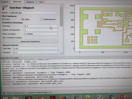This screenshot has height=99, width=132.
Task: Click the Width (# passes) field
Action: tap(41, 30)
